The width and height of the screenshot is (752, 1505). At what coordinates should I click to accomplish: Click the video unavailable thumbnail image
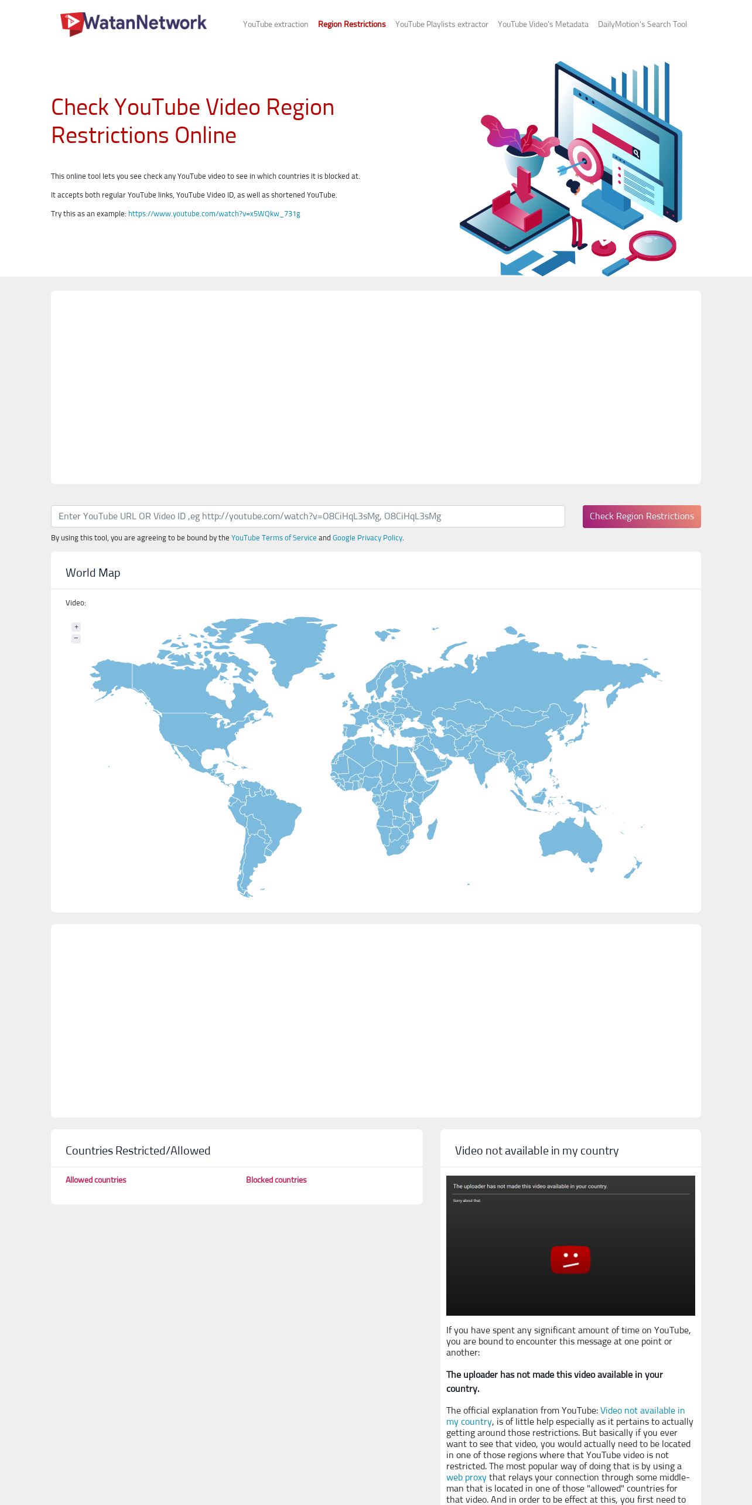570,1245
